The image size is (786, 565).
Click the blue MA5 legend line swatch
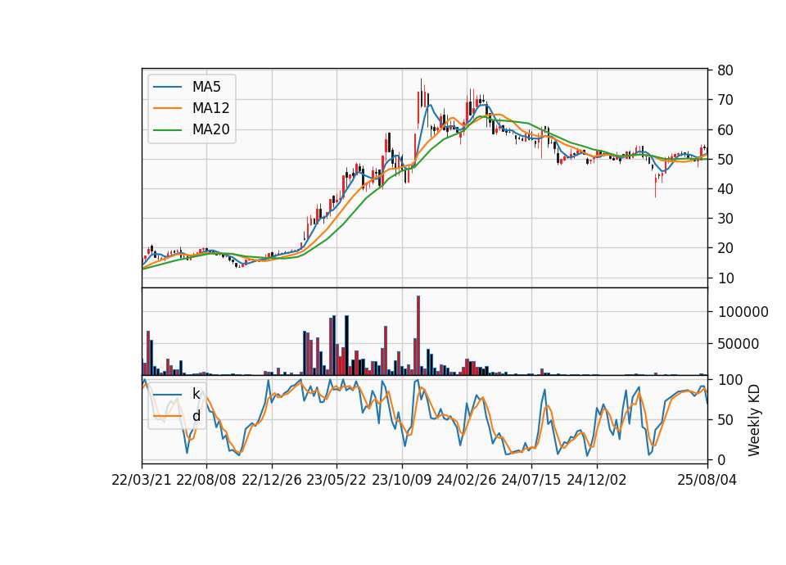click(x=167, y=87)
